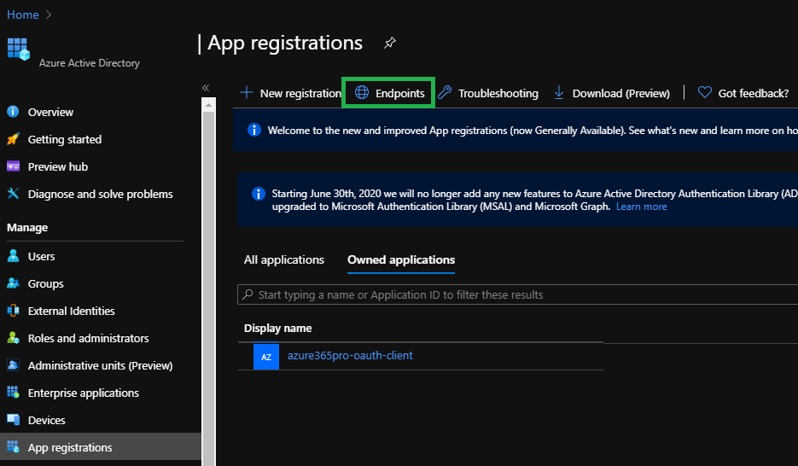Click the info icon in the ADAL notice
798x466 pixels.
[x=259, y=194]
